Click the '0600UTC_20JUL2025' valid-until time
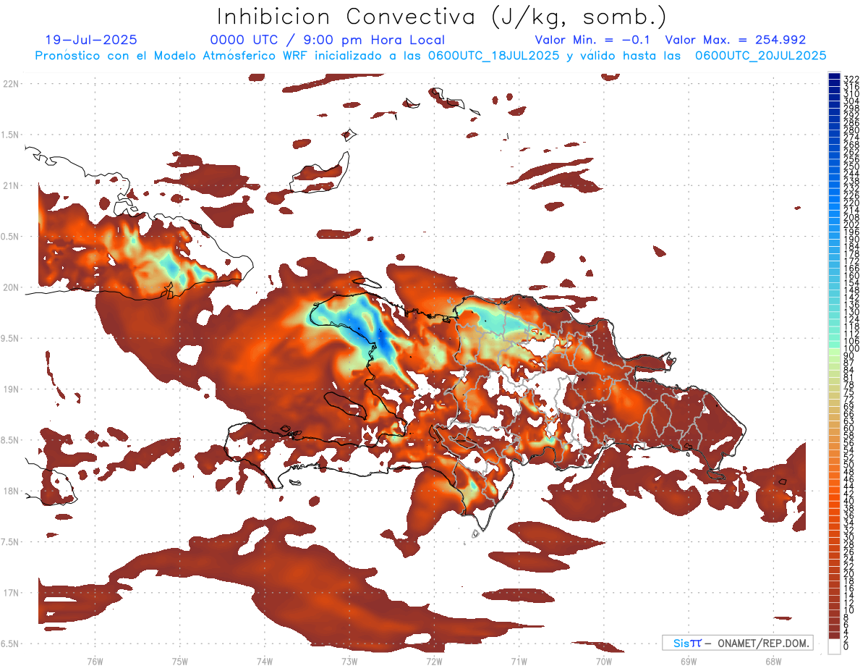Image resolution: width=868 pixels, height=671 pixels. pos(761,56)
